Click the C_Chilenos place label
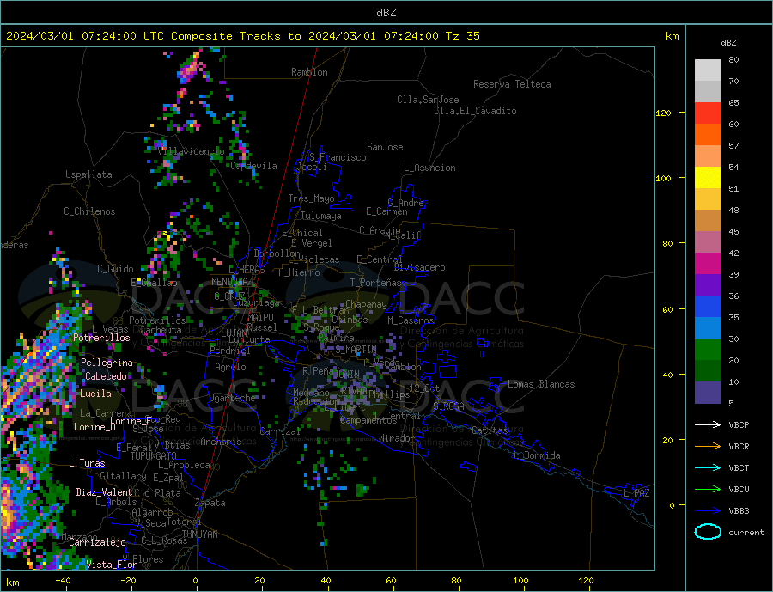 (89, 211)
